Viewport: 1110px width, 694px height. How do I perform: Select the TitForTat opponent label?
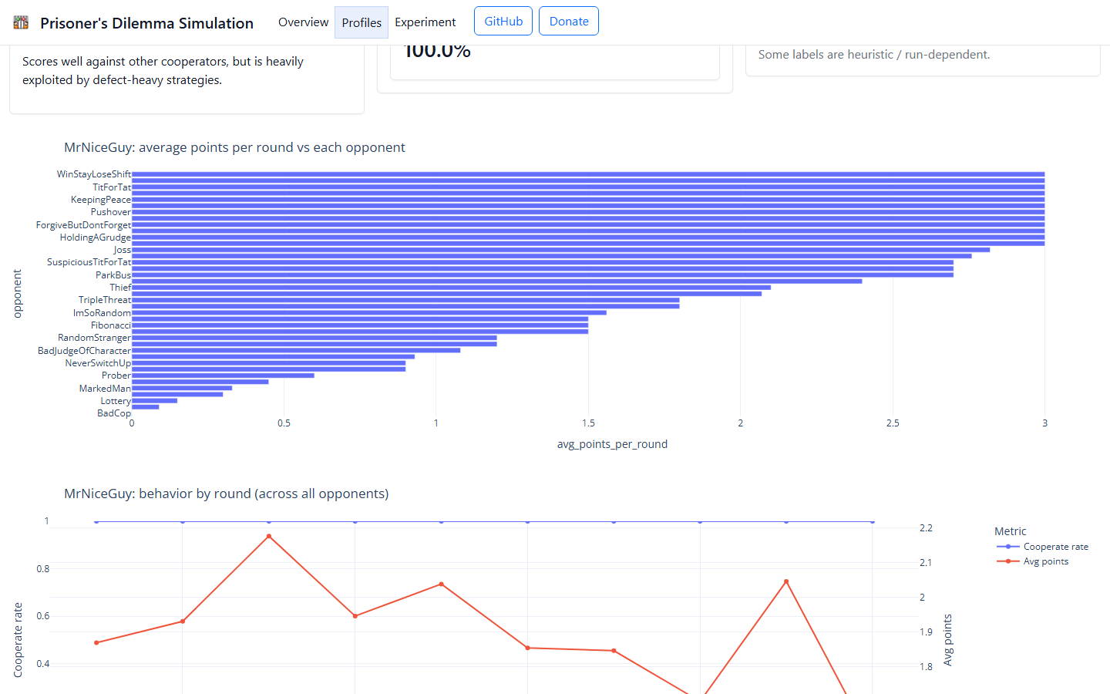pyautogui.click(x=111, y=187)
